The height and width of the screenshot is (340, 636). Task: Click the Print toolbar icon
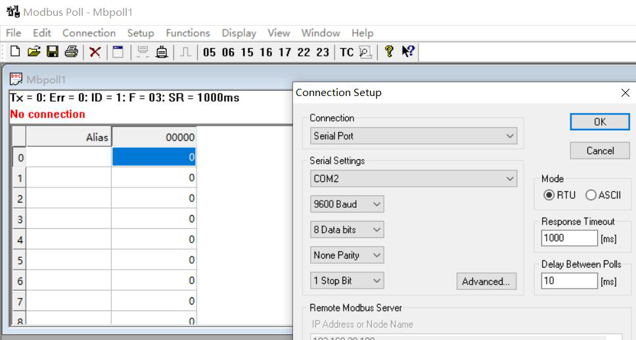[x=71, y=52]
